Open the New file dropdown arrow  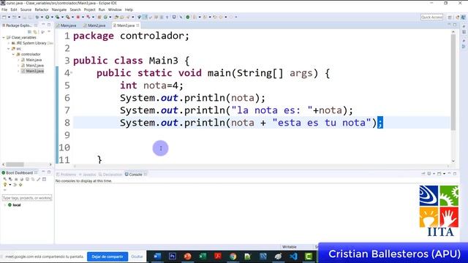click(9, 17)
